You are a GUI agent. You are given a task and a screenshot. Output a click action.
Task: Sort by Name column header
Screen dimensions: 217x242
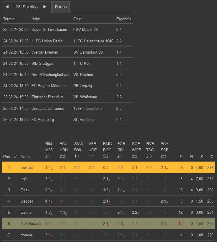tap(26, 157)
